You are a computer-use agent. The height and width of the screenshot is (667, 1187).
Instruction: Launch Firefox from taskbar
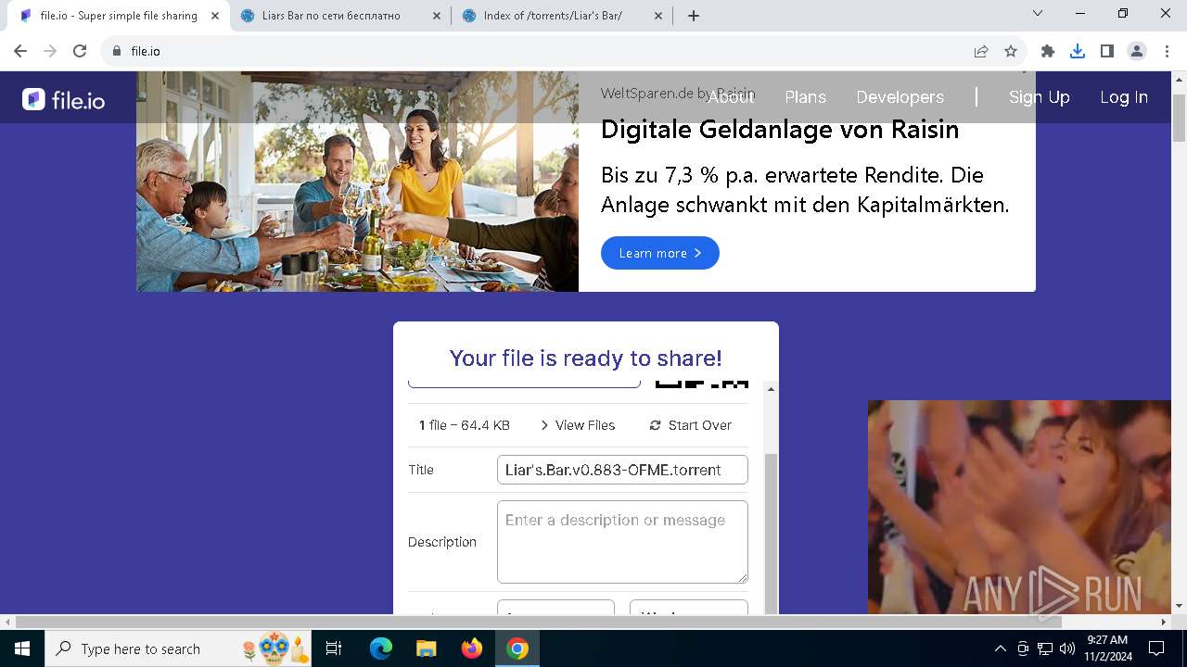click(471, 648)
